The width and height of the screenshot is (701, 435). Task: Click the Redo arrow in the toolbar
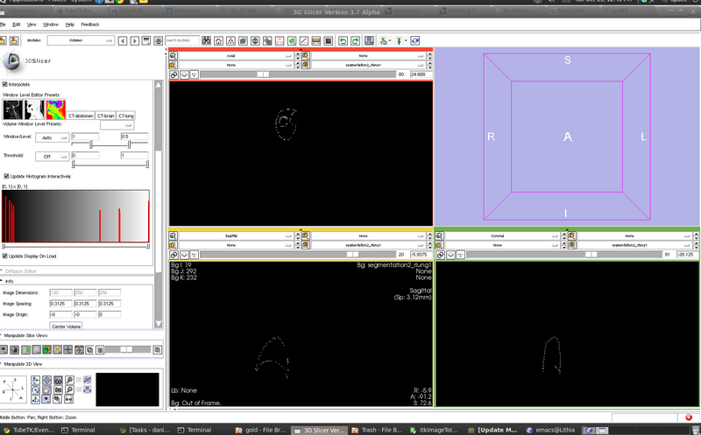pos(355,40)
